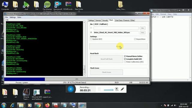Image resolution: width=192 pixels, height=108 pixels.
Task: Toggle Complete Build (SP) checkbox
Action: click(125, 59)
